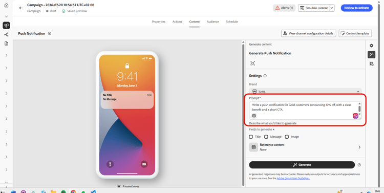The width and height of the screenshot is (384, 193).
Task: Click Review to activate
Action: click(x=356, y=8)
